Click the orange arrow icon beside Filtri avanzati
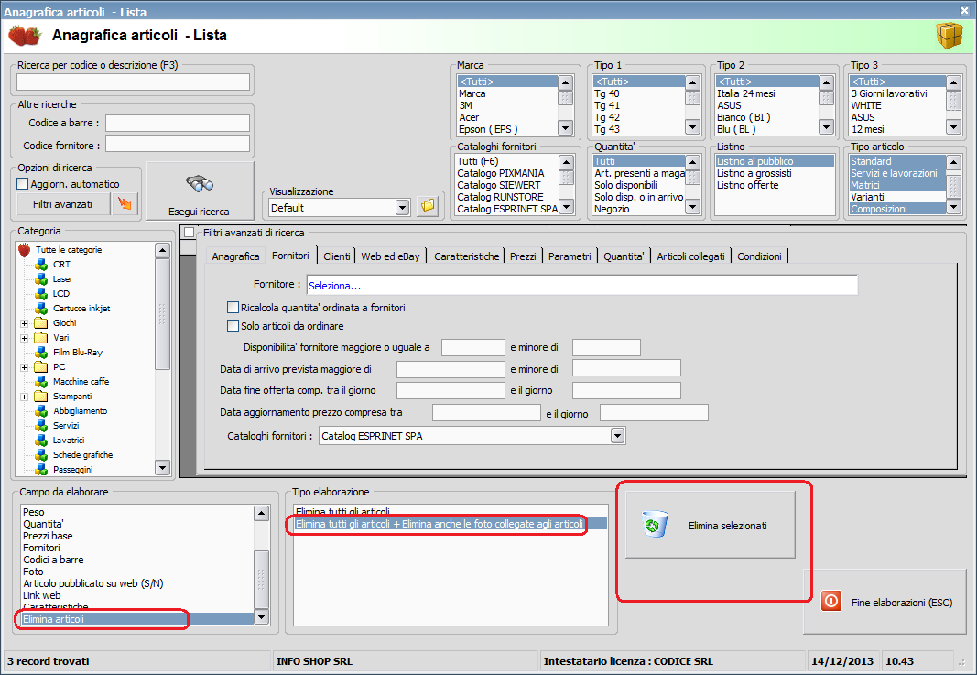 click(124, 204)
